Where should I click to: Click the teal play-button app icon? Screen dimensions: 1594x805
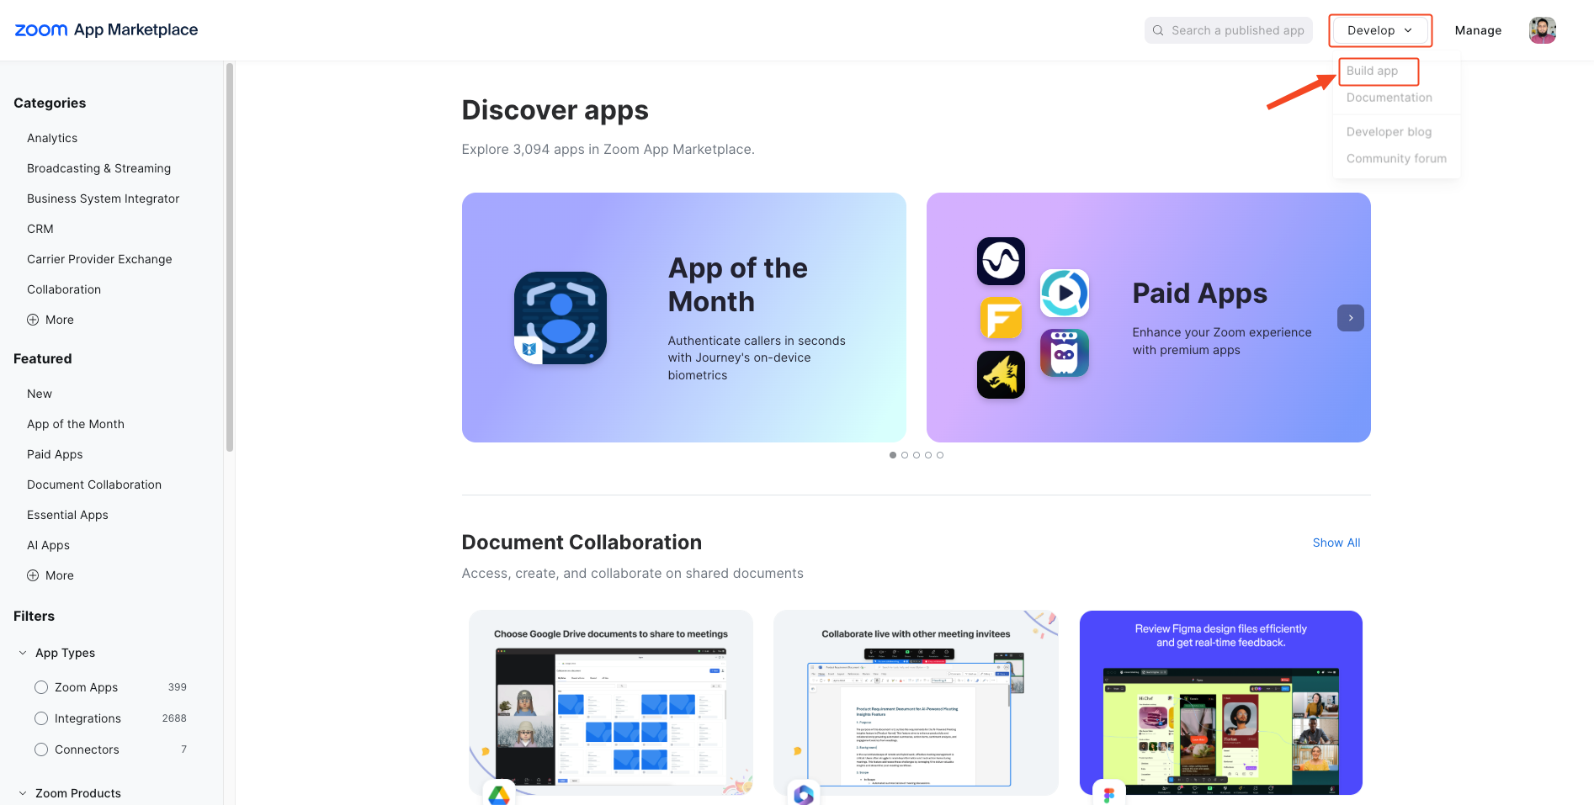pyautogui.click(x=1065, y=294)
